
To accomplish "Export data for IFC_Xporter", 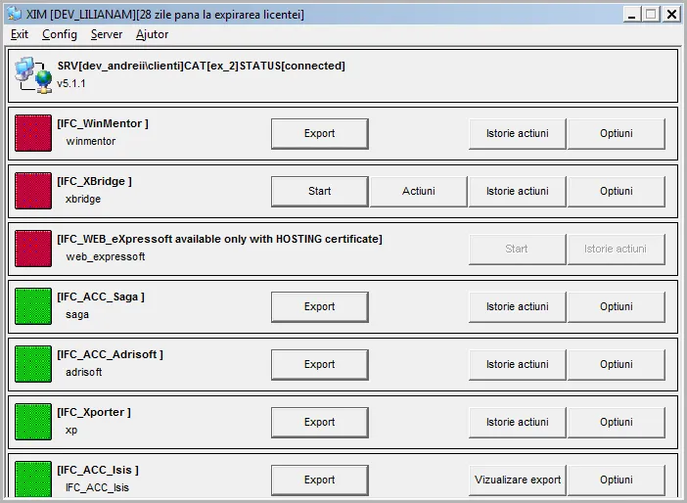I will pos(320,423).
